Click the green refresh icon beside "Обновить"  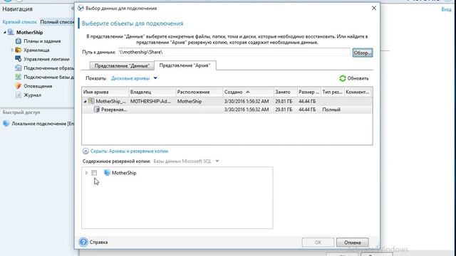(x=343, y=78)
